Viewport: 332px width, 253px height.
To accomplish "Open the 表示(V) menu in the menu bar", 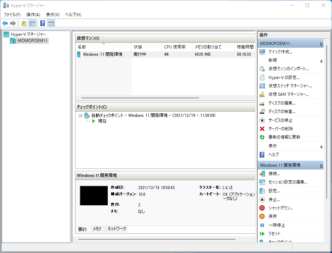I will (53, 15).
